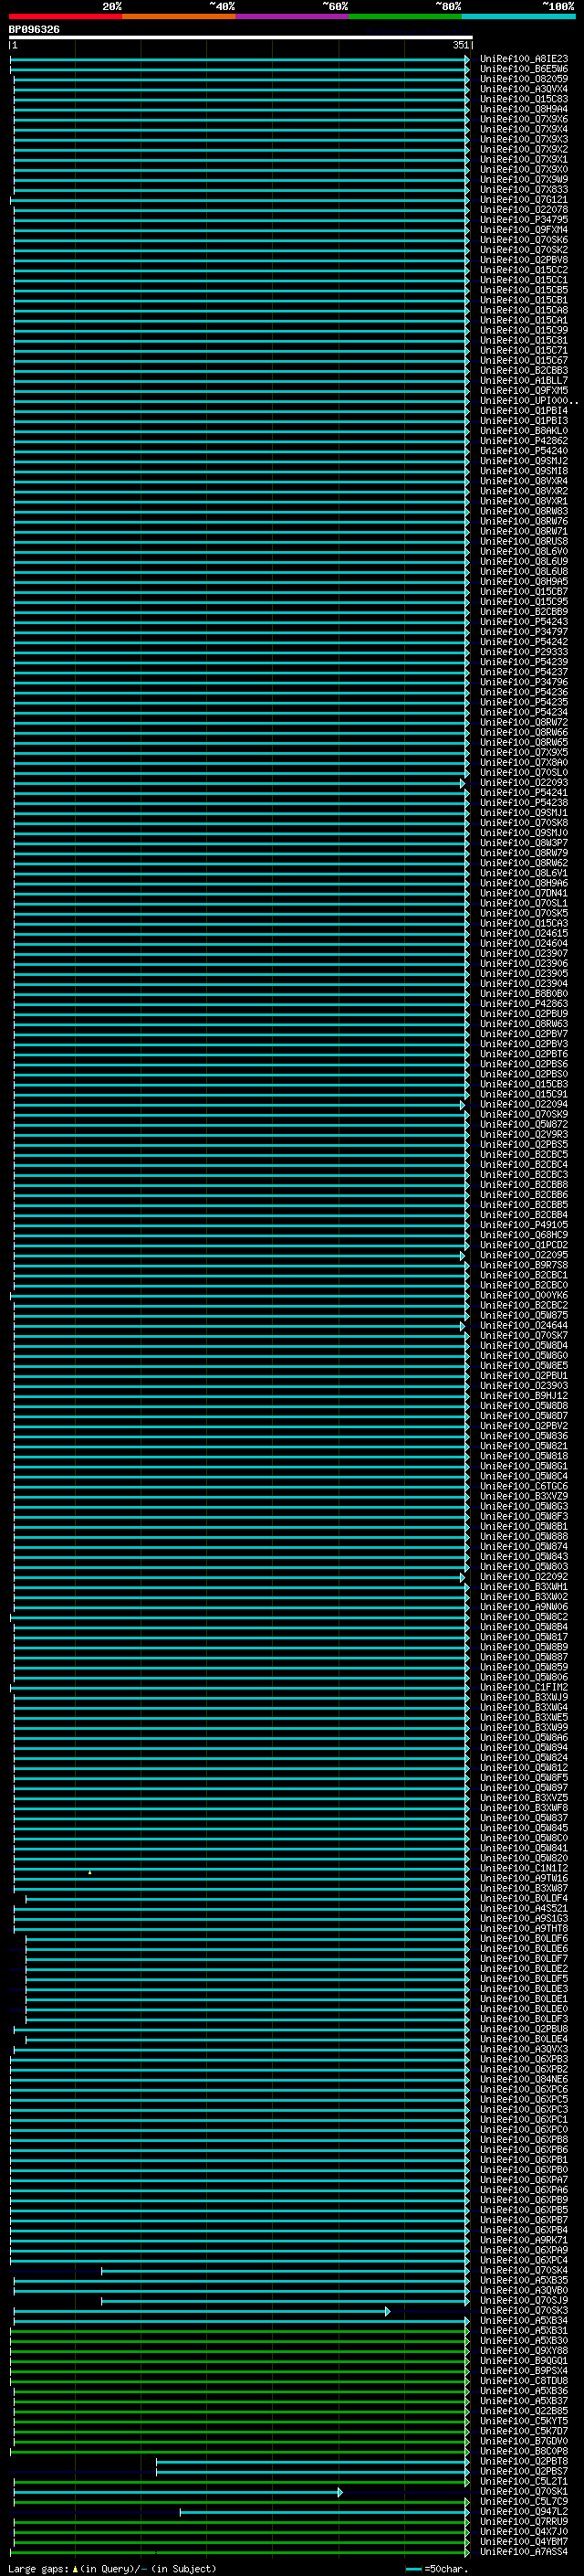Click label UniRef100_A9S1G3
Screen dimensions: 584x2576
coord(524,1917)
